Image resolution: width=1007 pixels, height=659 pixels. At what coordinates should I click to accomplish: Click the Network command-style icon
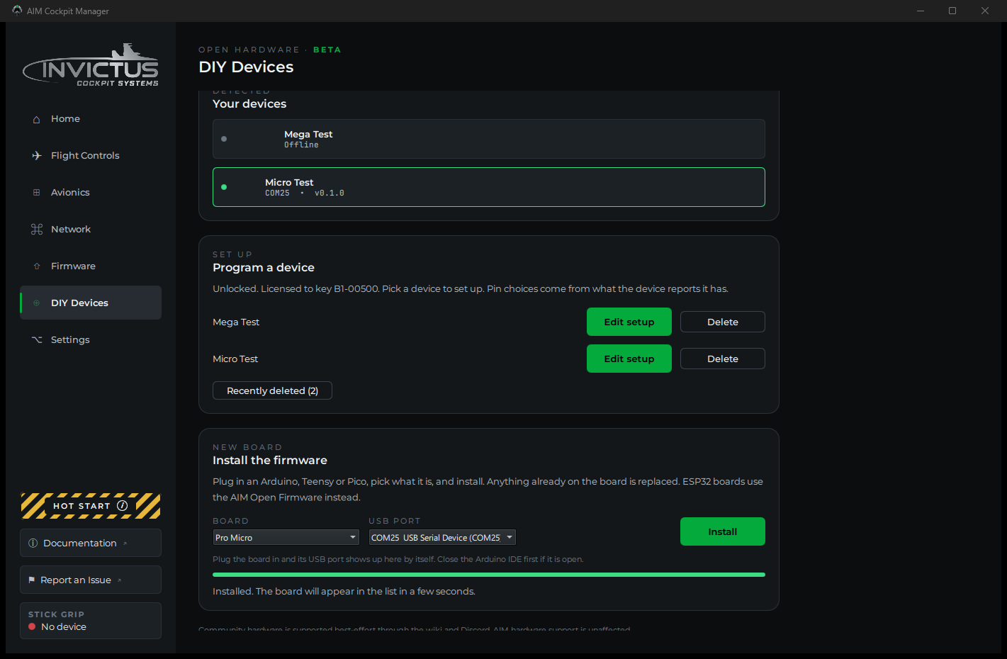37,229
